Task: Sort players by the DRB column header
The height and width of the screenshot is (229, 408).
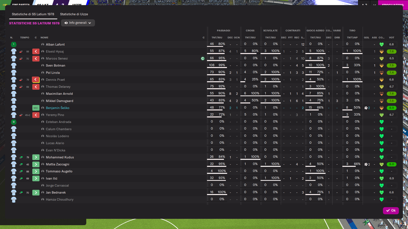Action: (x=337, y=38)
